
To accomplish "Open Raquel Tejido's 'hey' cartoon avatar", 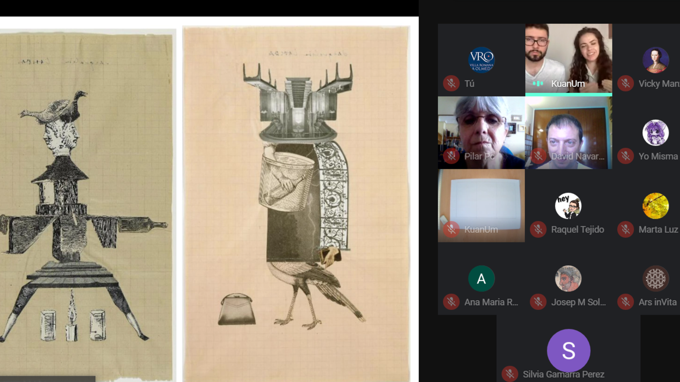I will pyautogui.click(x=568, y=206).
